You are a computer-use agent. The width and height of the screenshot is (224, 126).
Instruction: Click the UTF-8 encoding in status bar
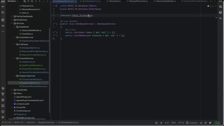[x=181, y=123]
